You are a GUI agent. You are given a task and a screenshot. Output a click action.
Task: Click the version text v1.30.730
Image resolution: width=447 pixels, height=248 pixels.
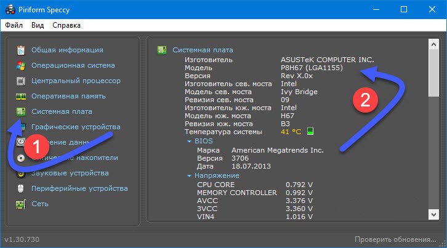point(22,239)
